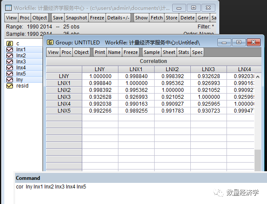Image resolution: width=267 pixels, height=204 pixels.
Task: Select the lny series icon
Action: [9, 80]
